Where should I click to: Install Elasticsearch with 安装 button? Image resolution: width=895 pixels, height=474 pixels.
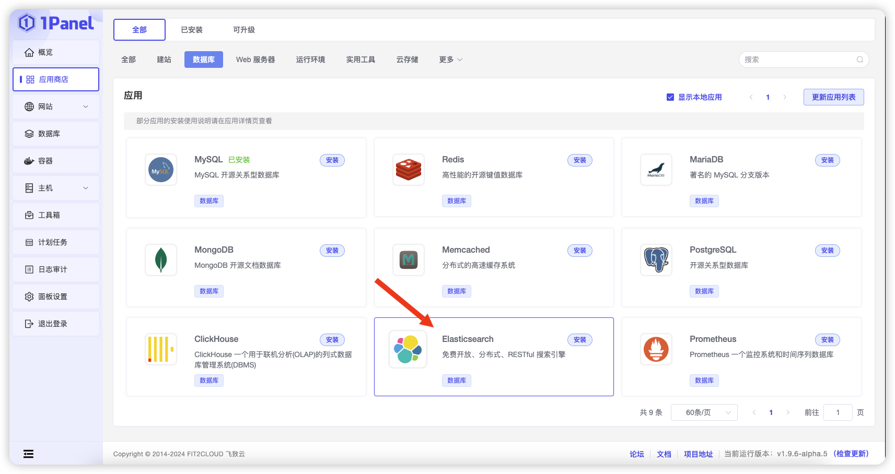[580, 340]
